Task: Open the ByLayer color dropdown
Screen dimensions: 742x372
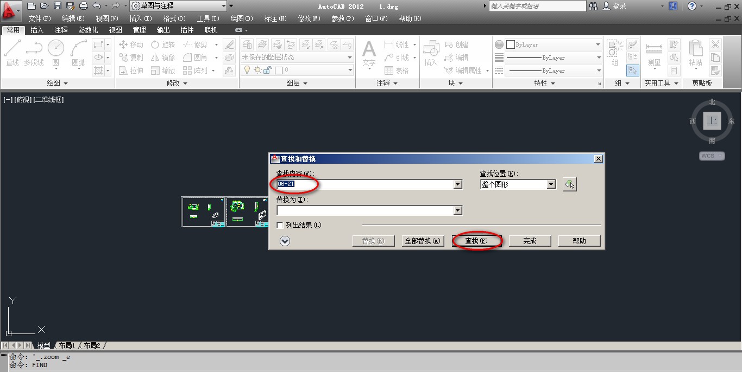Action: [x=597, y=45]
